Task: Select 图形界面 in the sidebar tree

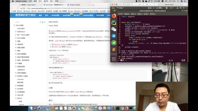Action: (20, 82)
